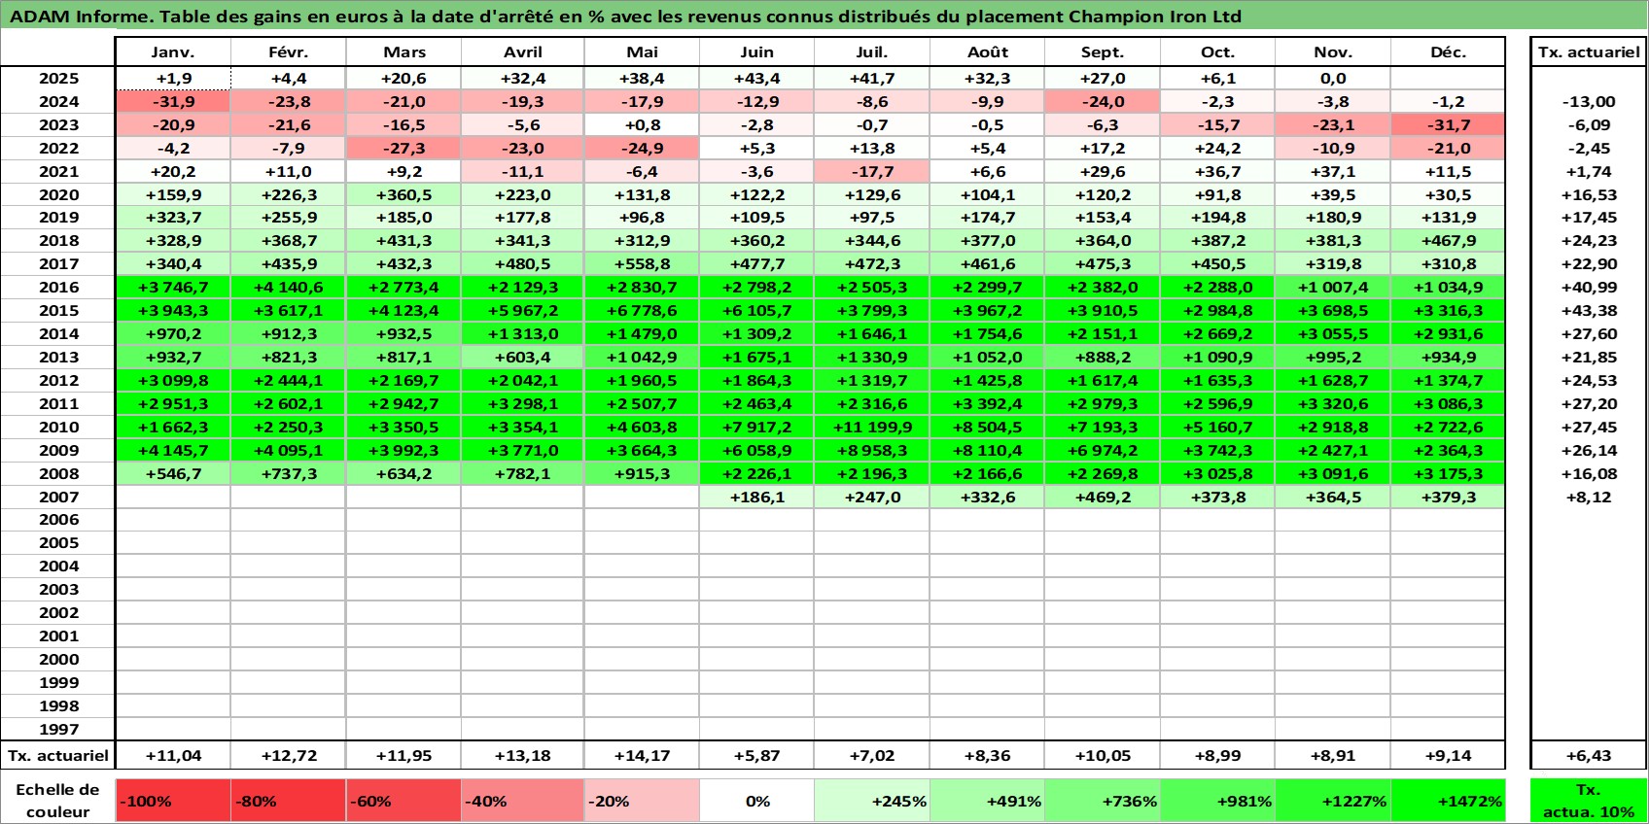
Task: Click the 2003 row label
Action: (58, 590)
